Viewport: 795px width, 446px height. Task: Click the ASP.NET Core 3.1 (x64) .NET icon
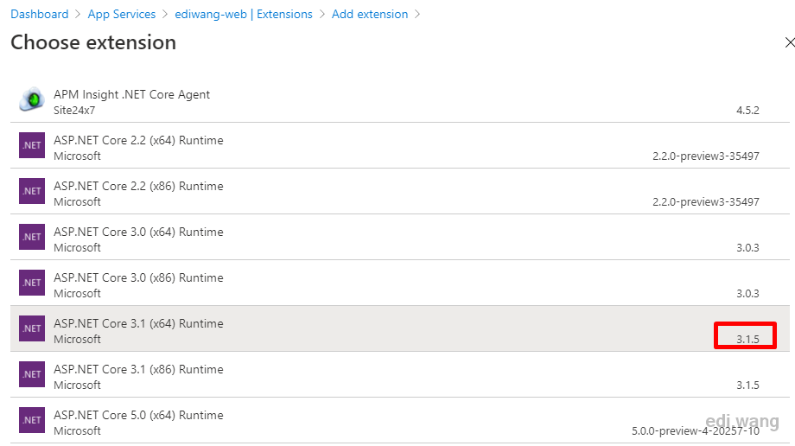click(32, 328)
